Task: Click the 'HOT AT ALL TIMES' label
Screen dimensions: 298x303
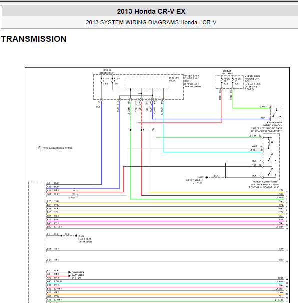Action: click(227, 72)
